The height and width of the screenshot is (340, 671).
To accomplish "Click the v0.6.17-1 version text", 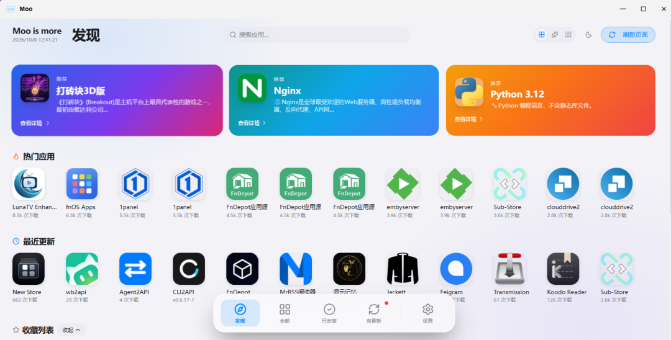I will [x=183, y=300].
